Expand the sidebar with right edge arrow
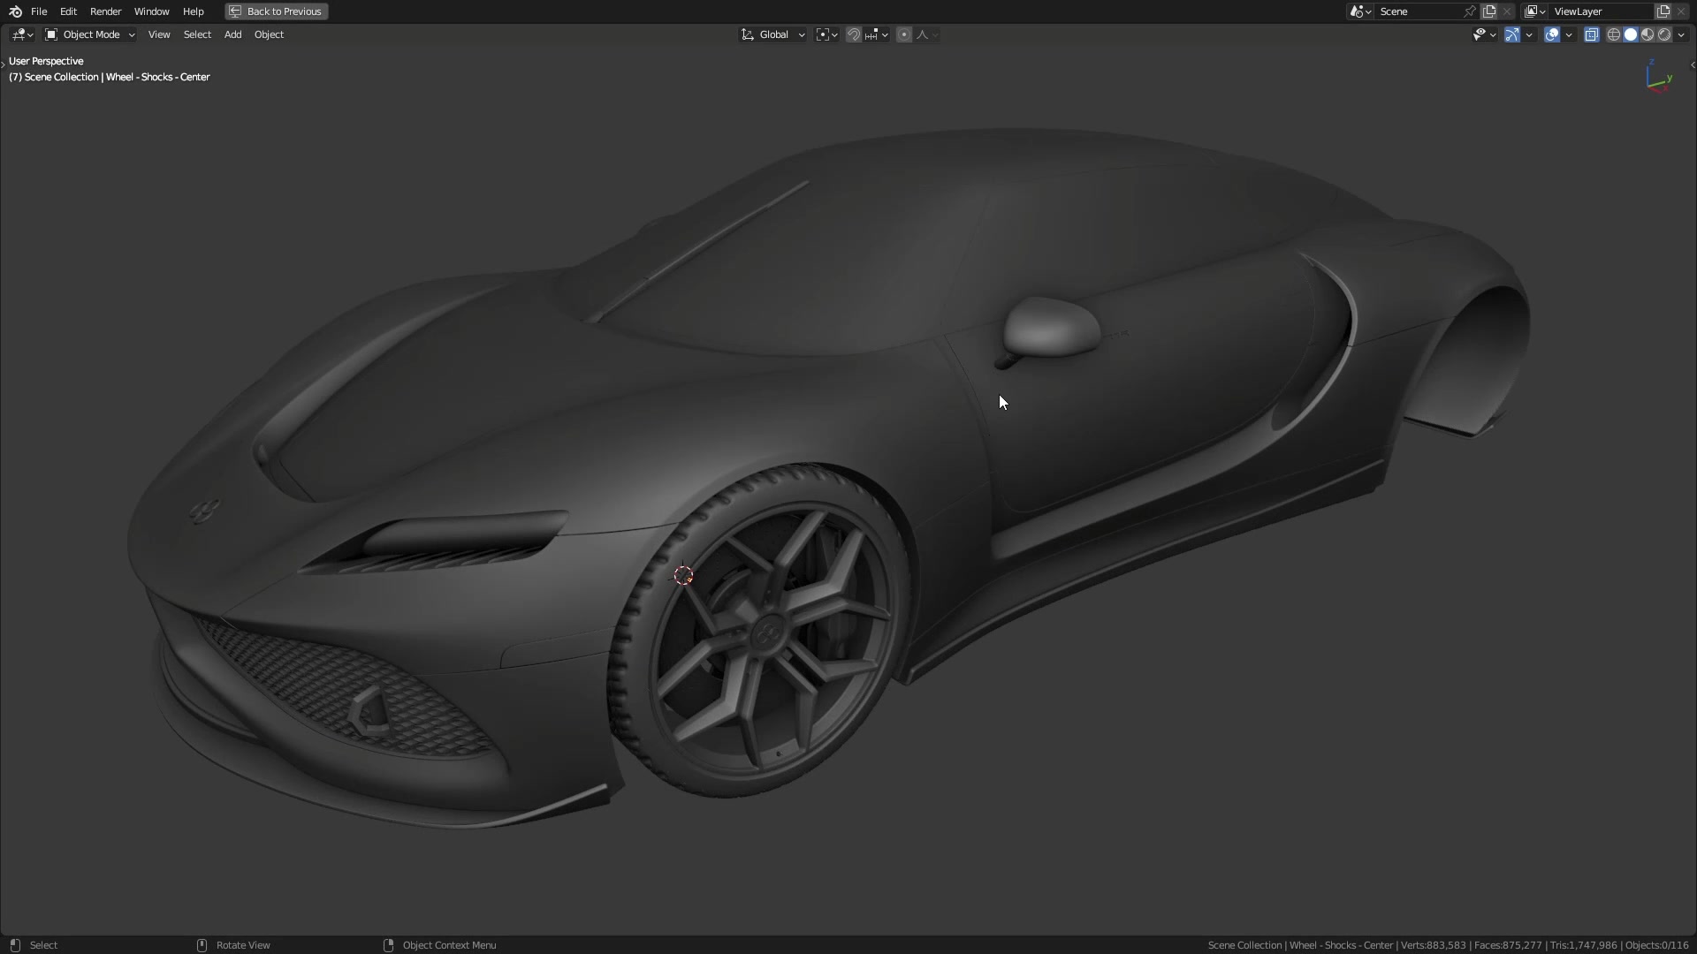 [x=1692, y=64]
